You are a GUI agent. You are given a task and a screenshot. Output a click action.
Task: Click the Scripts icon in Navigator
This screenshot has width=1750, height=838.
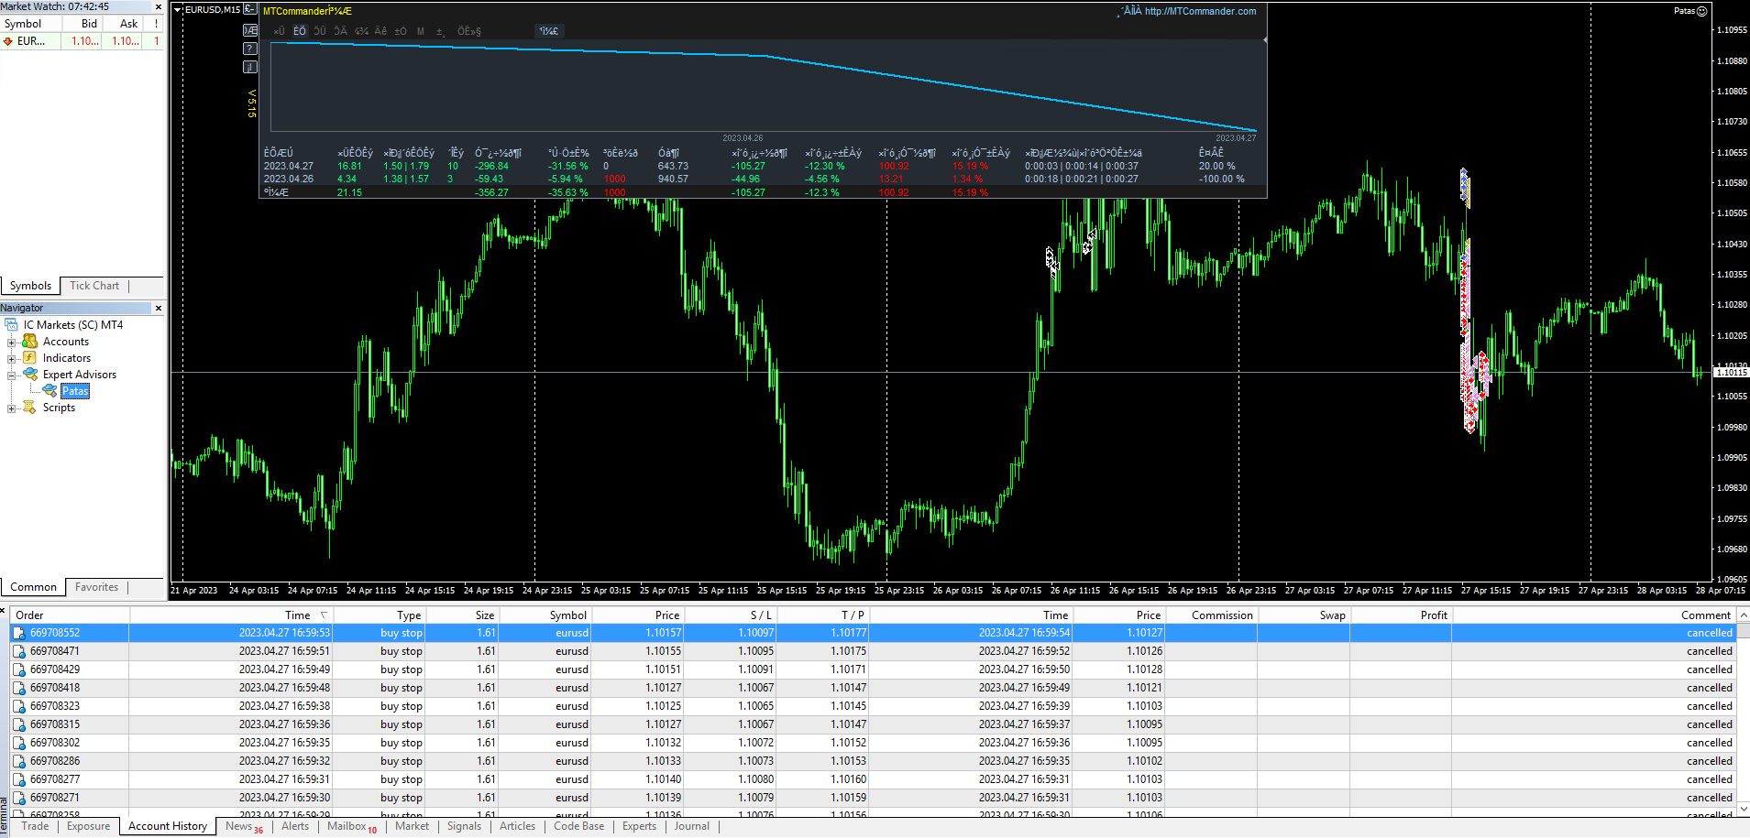click(30, 408)
